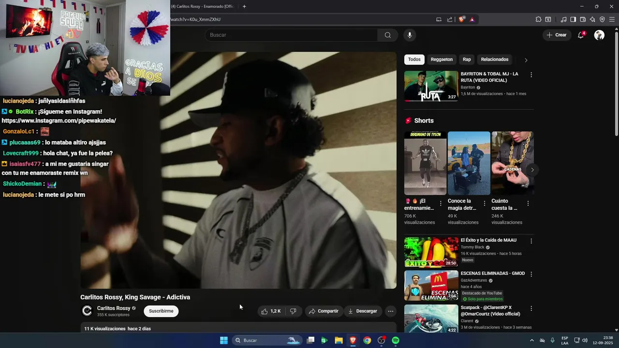Open Brave Rewards triangle icon

(x=472, y=19)
